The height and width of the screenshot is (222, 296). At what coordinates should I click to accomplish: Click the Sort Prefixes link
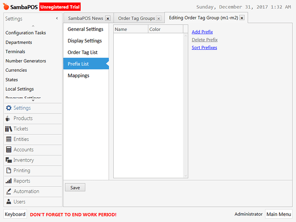(x=204, y=48)
